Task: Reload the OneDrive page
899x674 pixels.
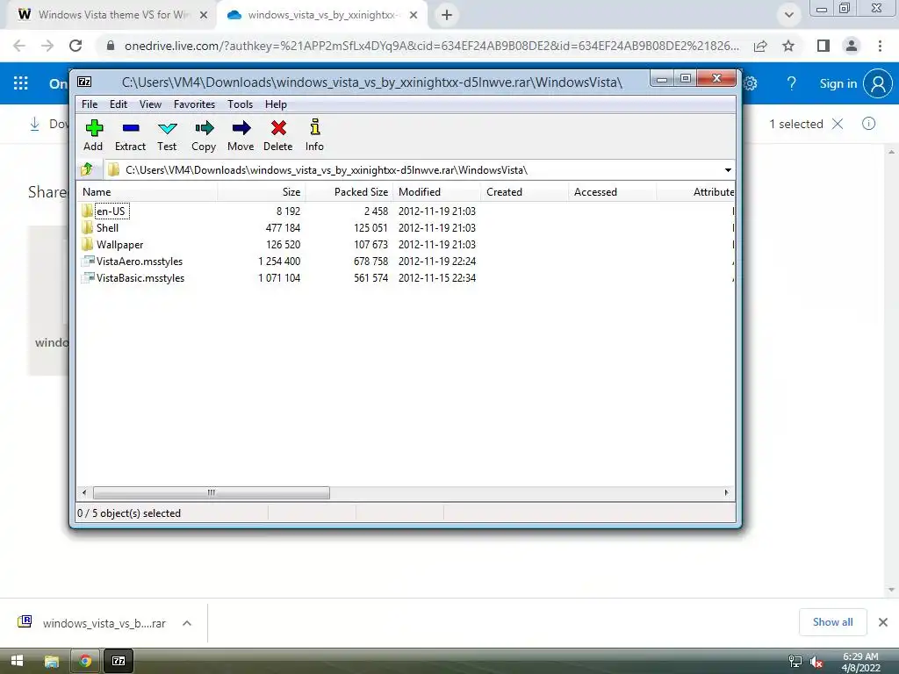Action: pyautogui.click(x=76, y=46)
